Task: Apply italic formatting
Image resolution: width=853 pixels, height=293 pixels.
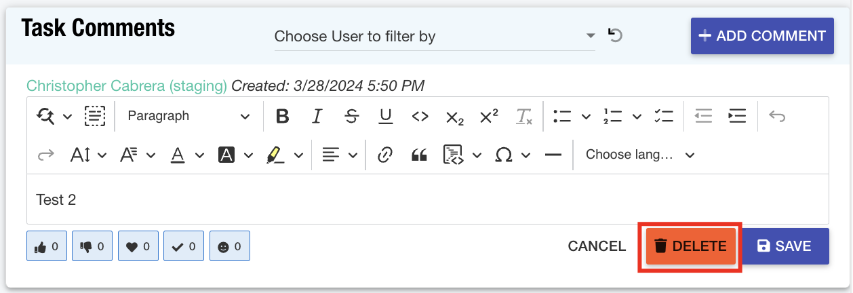Action: 317,116
